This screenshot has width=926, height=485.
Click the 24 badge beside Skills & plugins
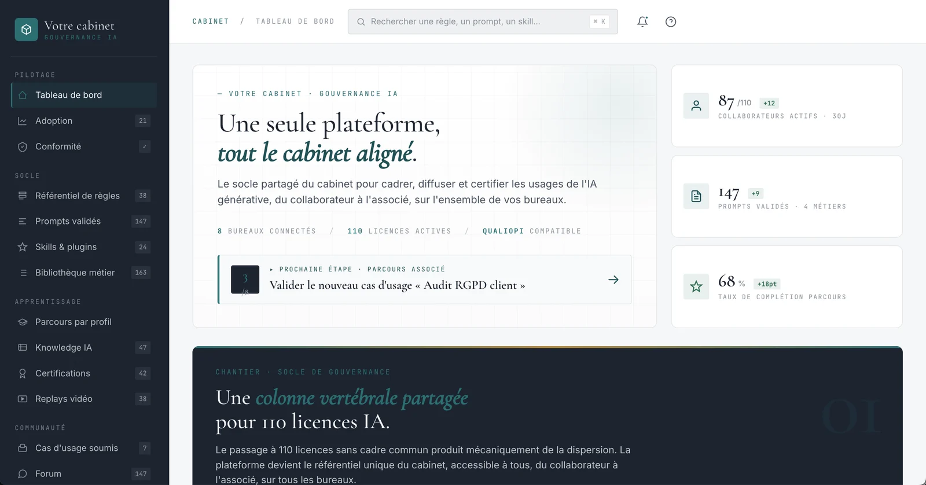click(143, 247)
